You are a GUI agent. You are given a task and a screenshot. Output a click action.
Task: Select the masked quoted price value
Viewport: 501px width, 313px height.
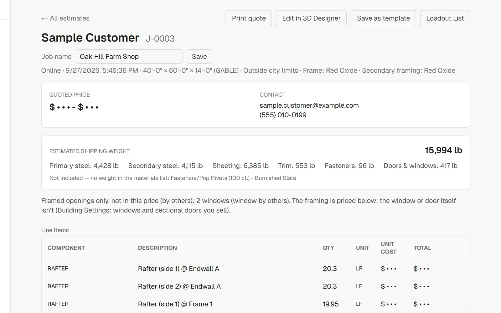(74, 107)
